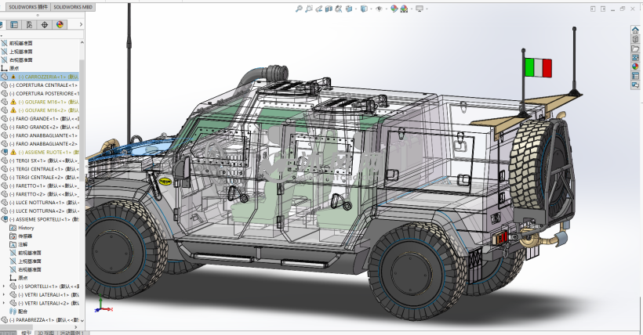
Task: Expand more manager tabs with the chevron arrow
Action: click(81, 25)
